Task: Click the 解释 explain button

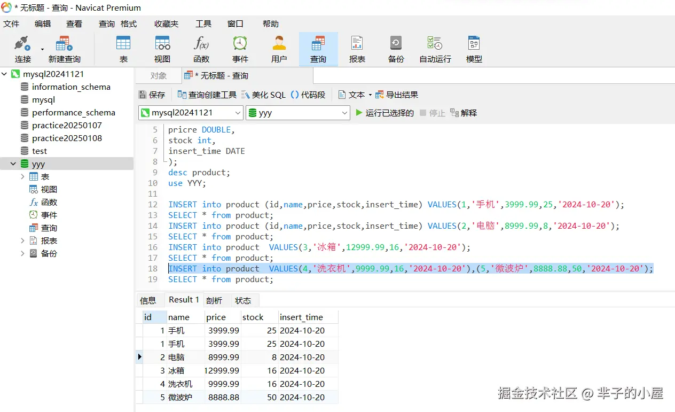Action: (464, 113)
